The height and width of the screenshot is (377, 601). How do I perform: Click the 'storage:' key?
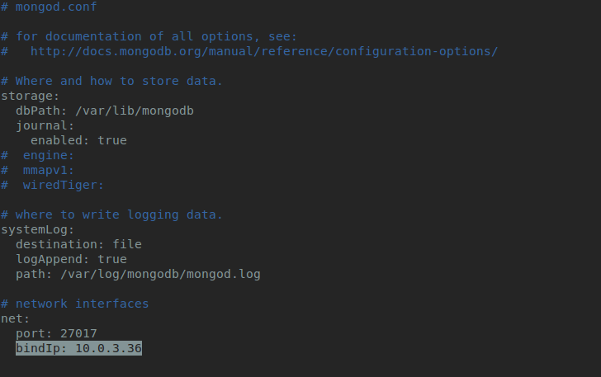[x=30, y=96]
